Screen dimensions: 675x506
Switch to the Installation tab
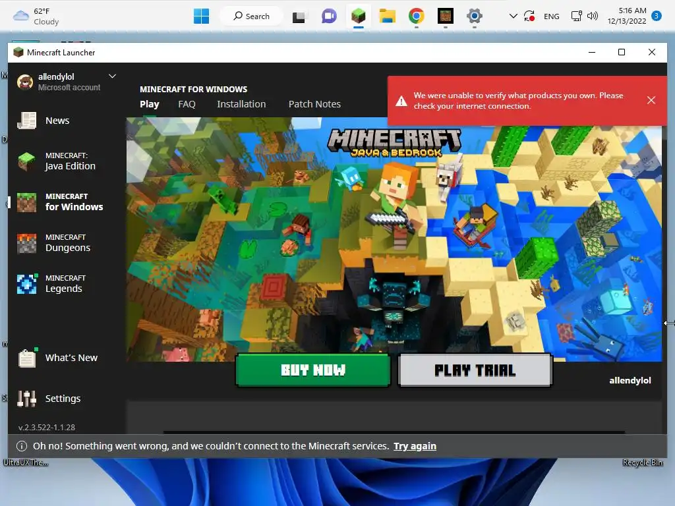click(241, 104)
